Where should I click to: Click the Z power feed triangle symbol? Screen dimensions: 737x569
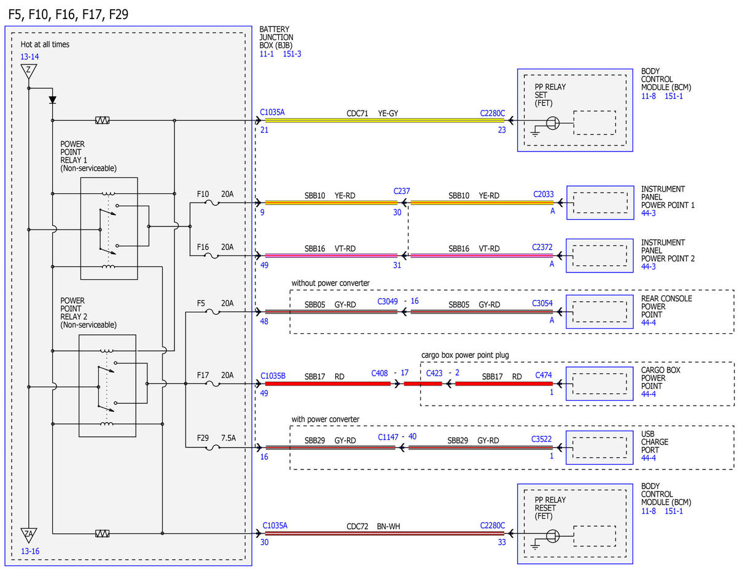[x=28, y=71]
